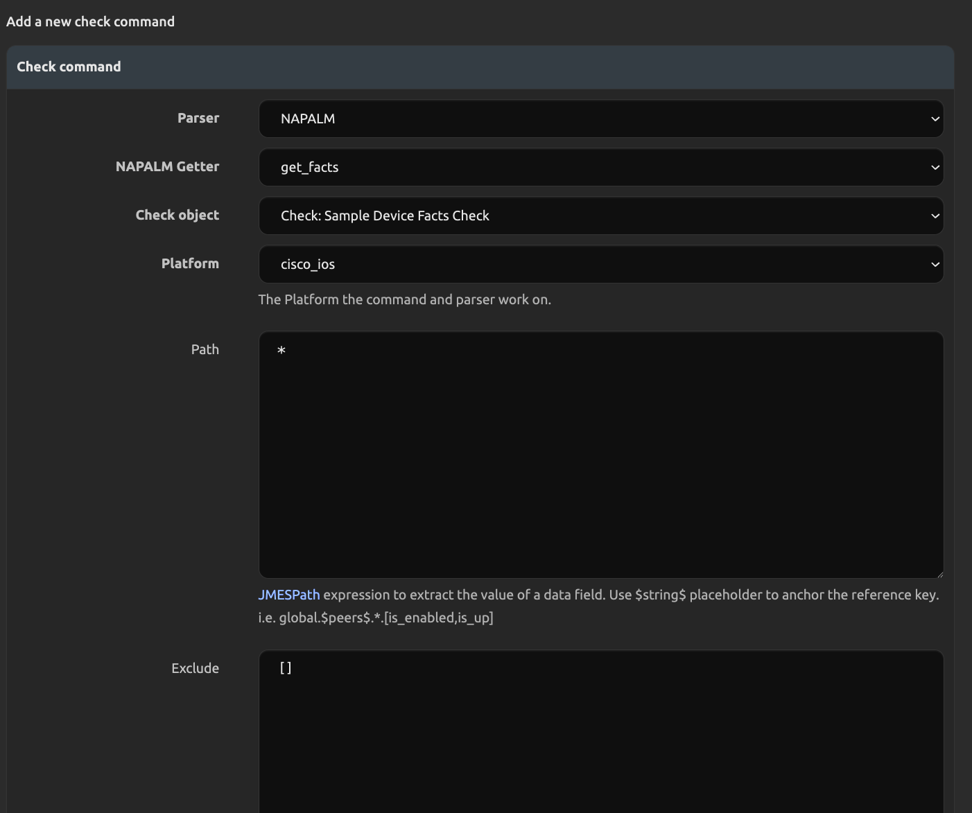Focus the Path text area
This screenshot has width=972, height=813.
click(x=600, y=455)
